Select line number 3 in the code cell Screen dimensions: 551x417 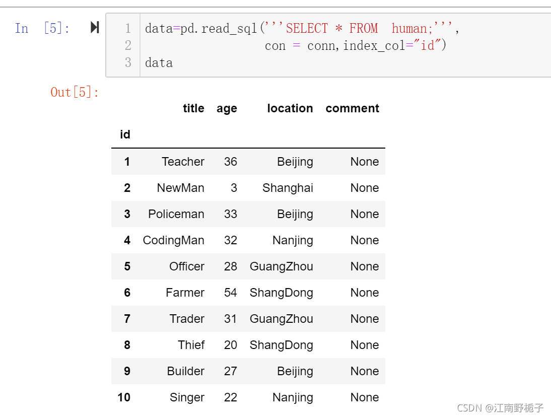pos(128,62)
